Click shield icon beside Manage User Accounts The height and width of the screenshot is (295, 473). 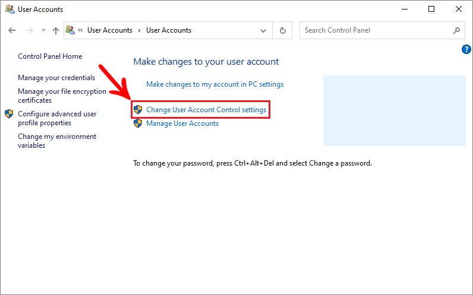(138, 123)
